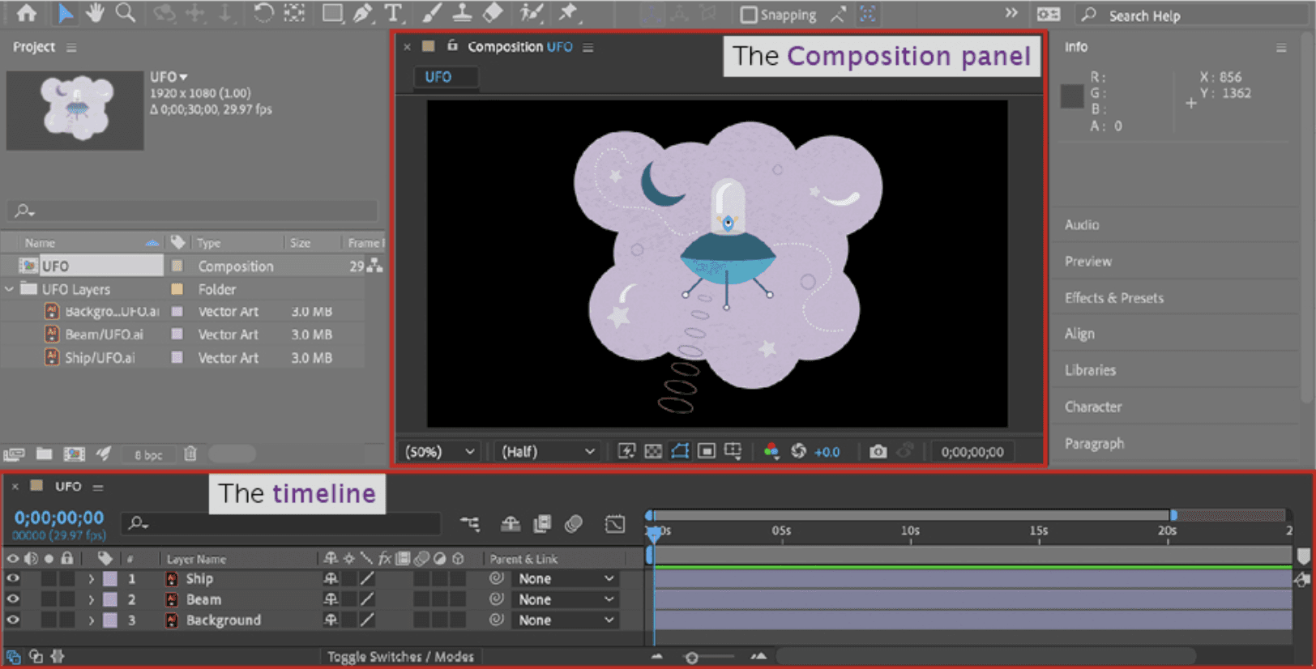Open the Composition panel menu icon

click(x=588, y=48)
